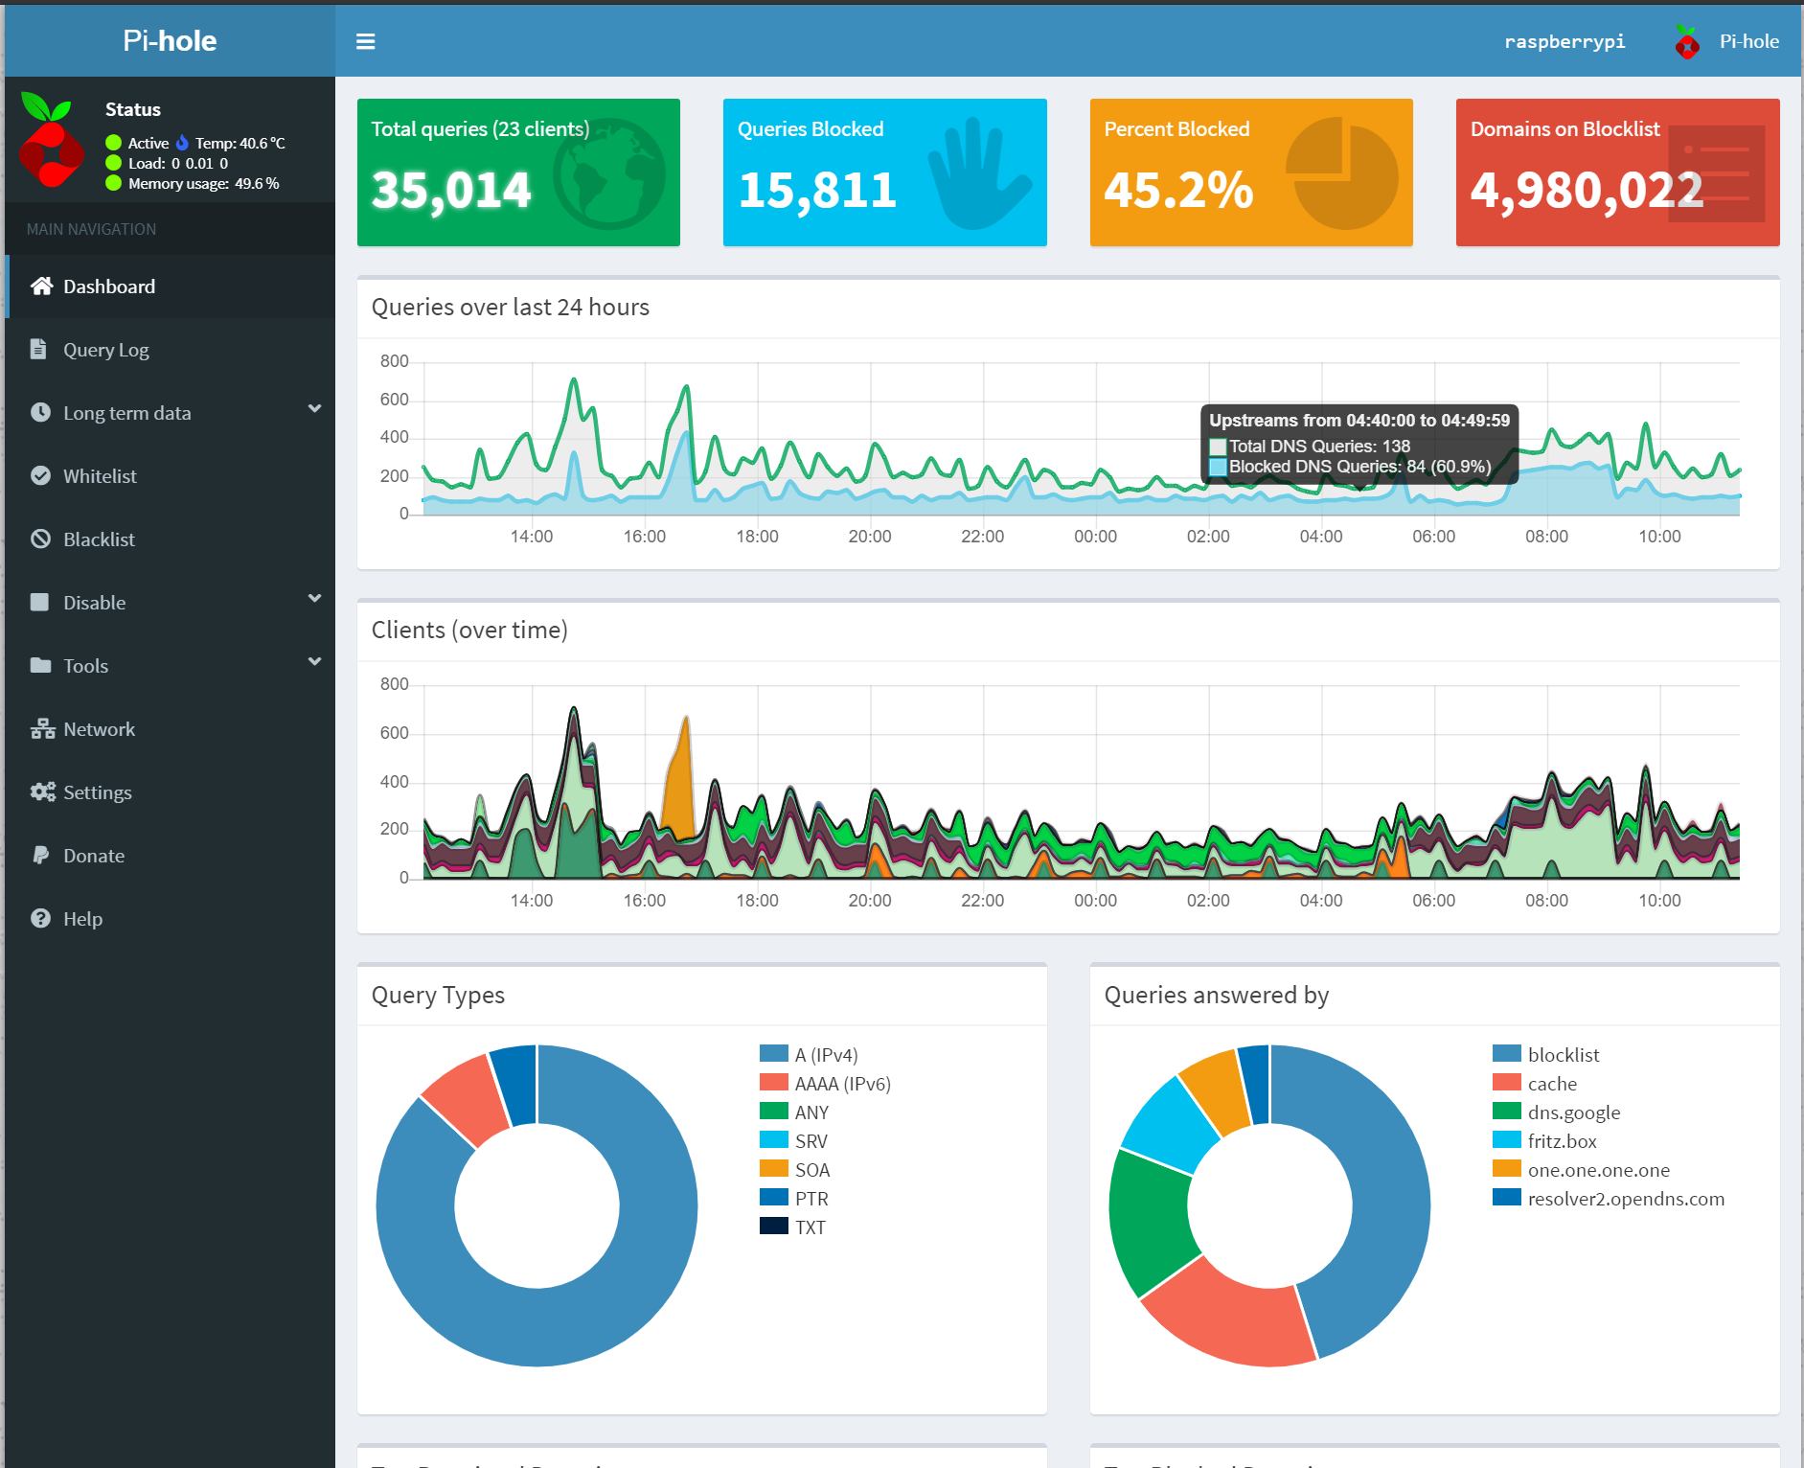This screenshot has width=1804, height=1468.
Task: Toggle PTR legend entry
Action: click(x=794, y=1198)
